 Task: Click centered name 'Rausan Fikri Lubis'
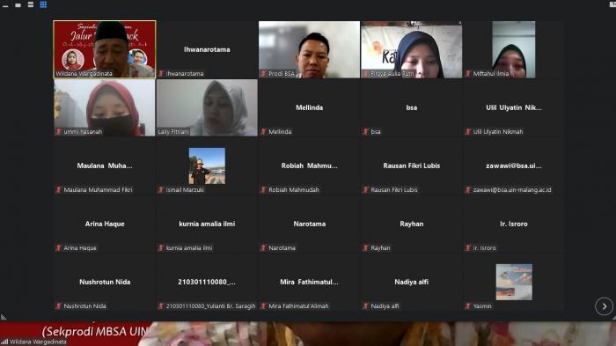(x=412, y=166)
